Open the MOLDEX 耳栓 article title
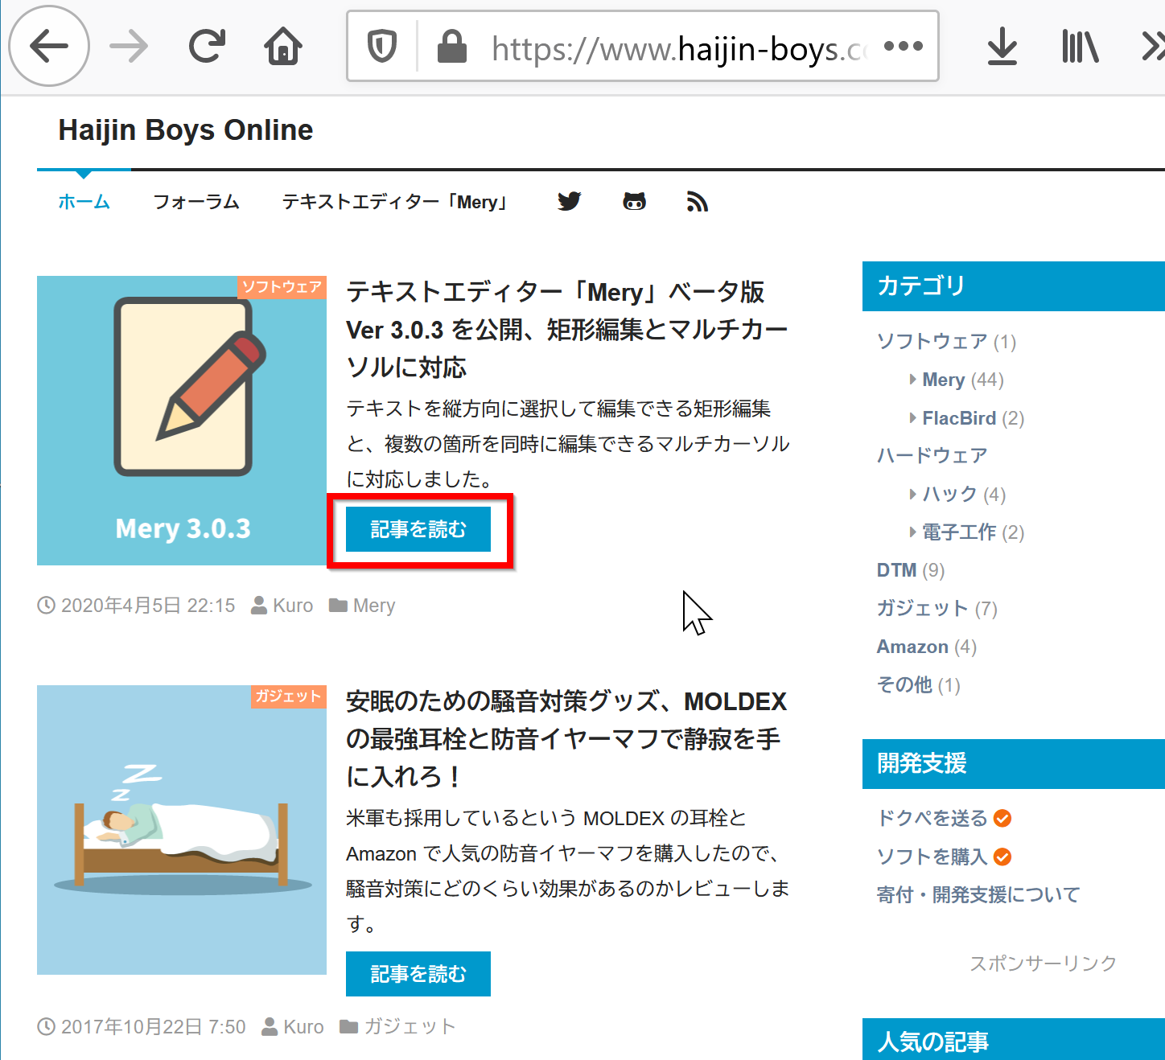This screenshot has height=1060, width=1165. 566,739
